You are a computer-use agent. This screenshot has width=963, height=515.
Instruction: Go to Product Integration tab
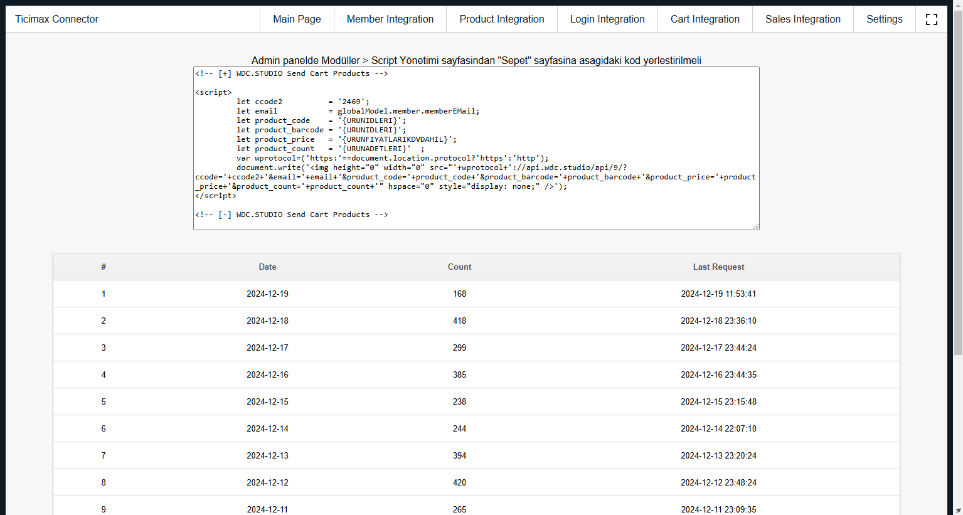pos(502,19)
